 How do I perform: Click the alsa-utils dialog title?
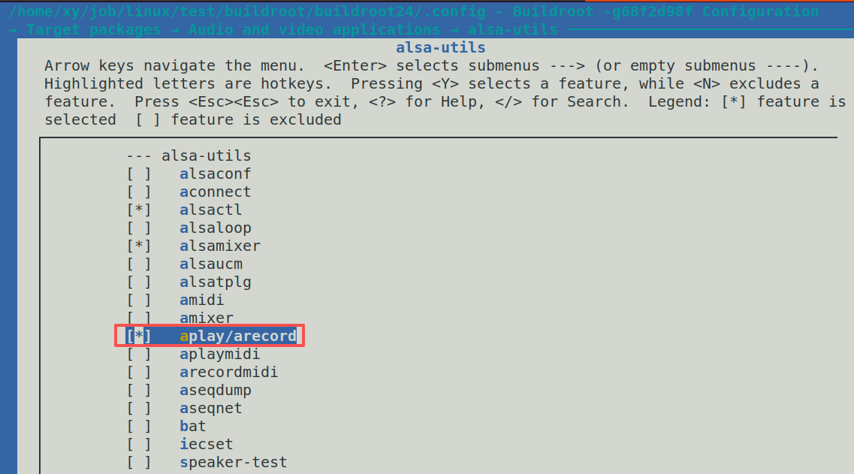[441, 47]
